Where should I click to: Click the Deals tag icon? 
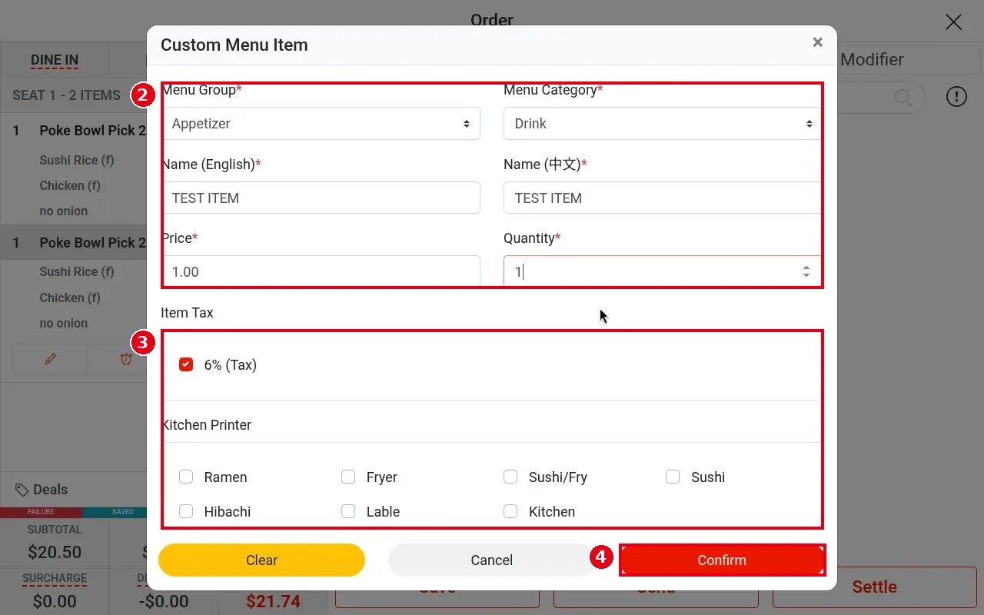(22, 490)
